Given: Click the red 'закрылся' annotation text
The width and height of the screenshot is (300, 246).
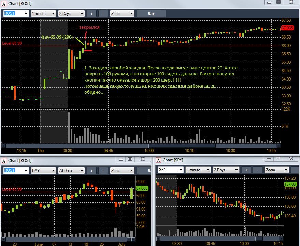Looking at the screenshot, I should pyautogui.click(x=89, y=27).
